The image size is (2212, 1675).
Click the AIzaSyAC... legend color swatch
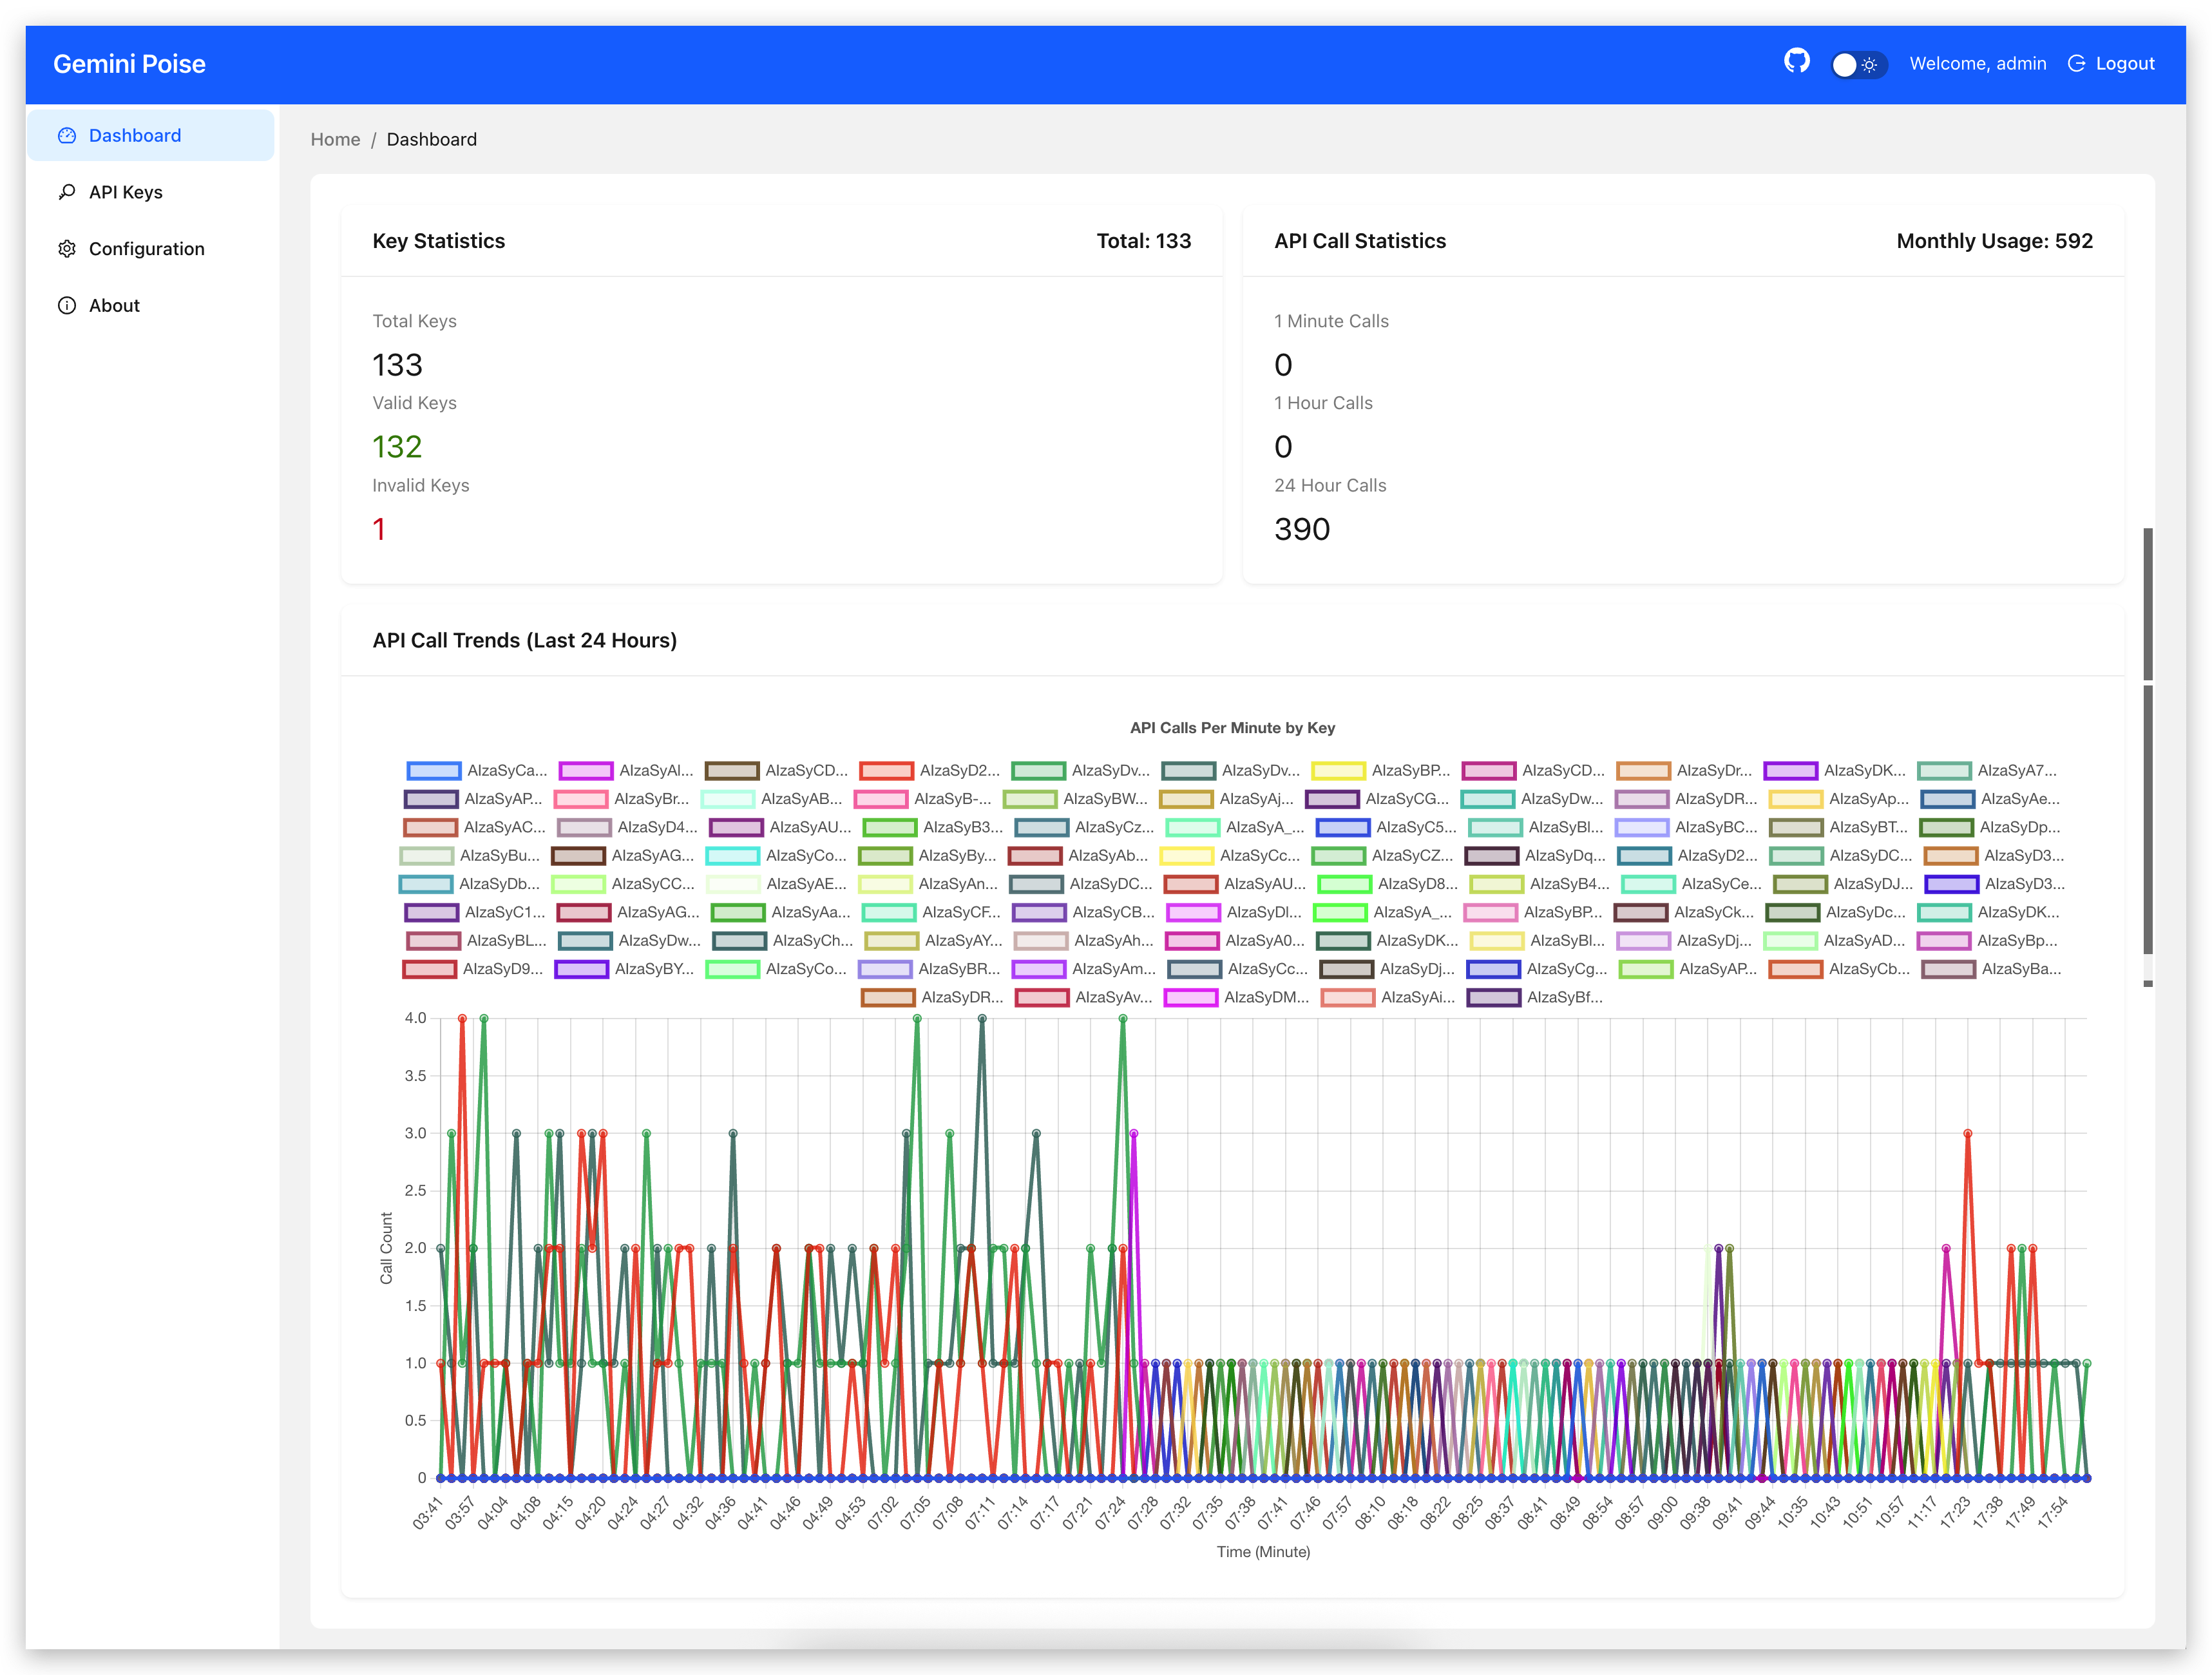click(430, 827)
